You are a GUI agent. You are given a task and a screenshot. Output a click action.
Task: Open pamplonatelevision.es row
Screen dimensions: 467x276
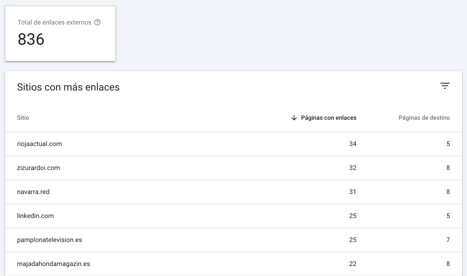click(233, 240)
